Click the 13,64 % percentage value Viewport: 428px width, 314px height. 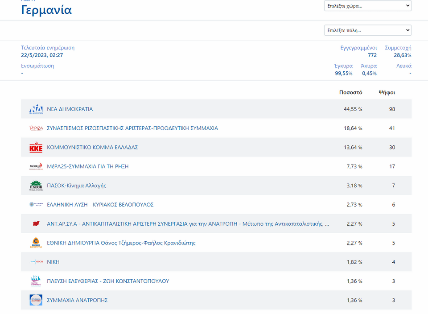pos(353,147)
